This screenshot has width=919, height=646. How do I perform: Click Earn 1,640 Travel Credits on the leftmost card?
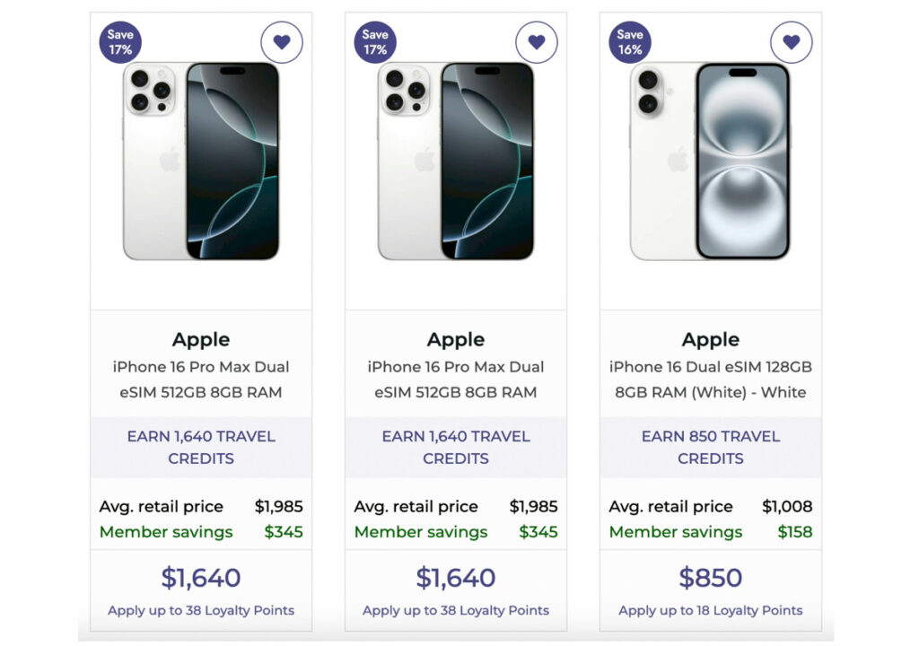click(x=201, y=447)
